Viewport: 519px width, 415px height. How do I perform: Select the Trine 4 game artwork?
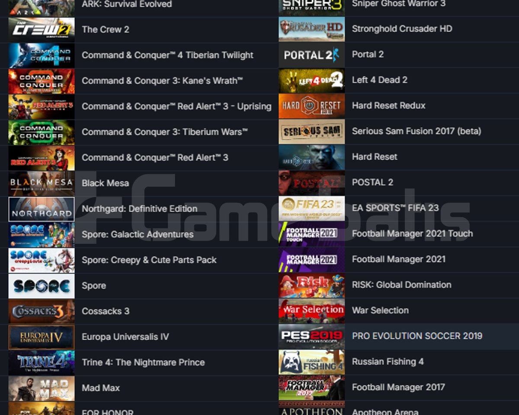(x=42, y=362)
